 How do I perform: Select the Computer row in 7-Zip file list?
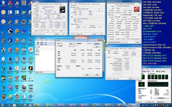(38, 51)
